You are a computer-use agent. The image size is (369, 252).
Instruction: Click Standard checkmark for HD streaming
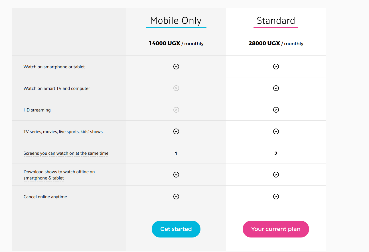276,110
